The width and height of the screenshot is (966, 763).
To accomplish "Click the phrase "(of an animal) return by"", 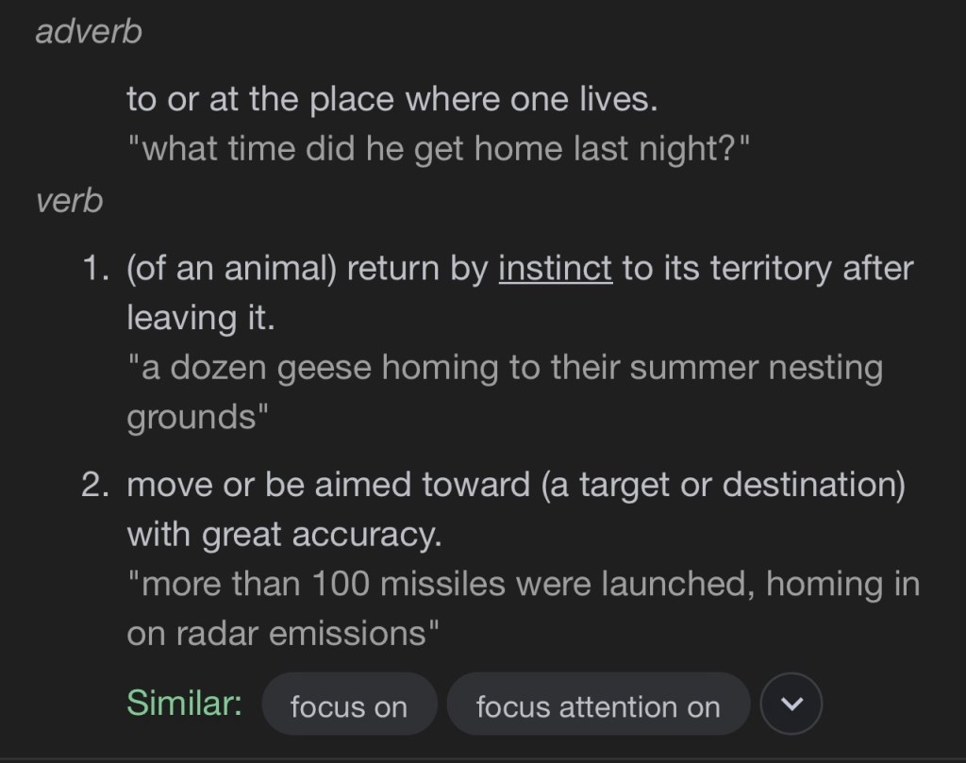I will (307, 269).
